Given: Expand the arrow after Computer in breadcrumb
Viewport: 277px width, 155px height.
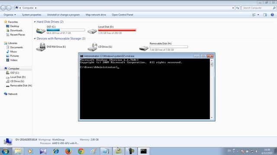Looking at the screenshot, I should (x=35, y=8).
